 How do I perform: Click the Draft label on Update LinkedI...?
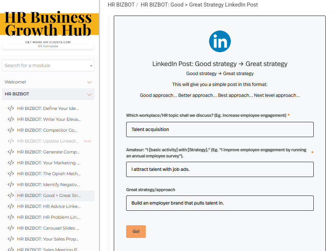[x=88, y=141]
